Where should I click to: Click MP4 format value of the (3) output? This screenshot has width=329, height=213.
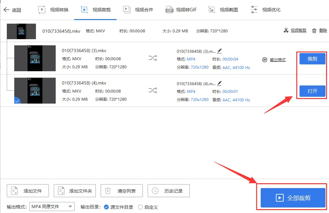pos(191,59)
